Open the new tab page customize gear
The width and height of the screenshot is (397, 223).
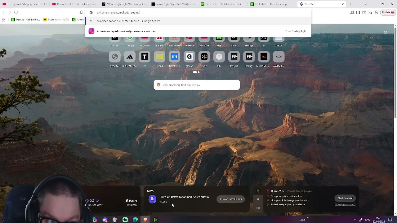click(385, 32)
